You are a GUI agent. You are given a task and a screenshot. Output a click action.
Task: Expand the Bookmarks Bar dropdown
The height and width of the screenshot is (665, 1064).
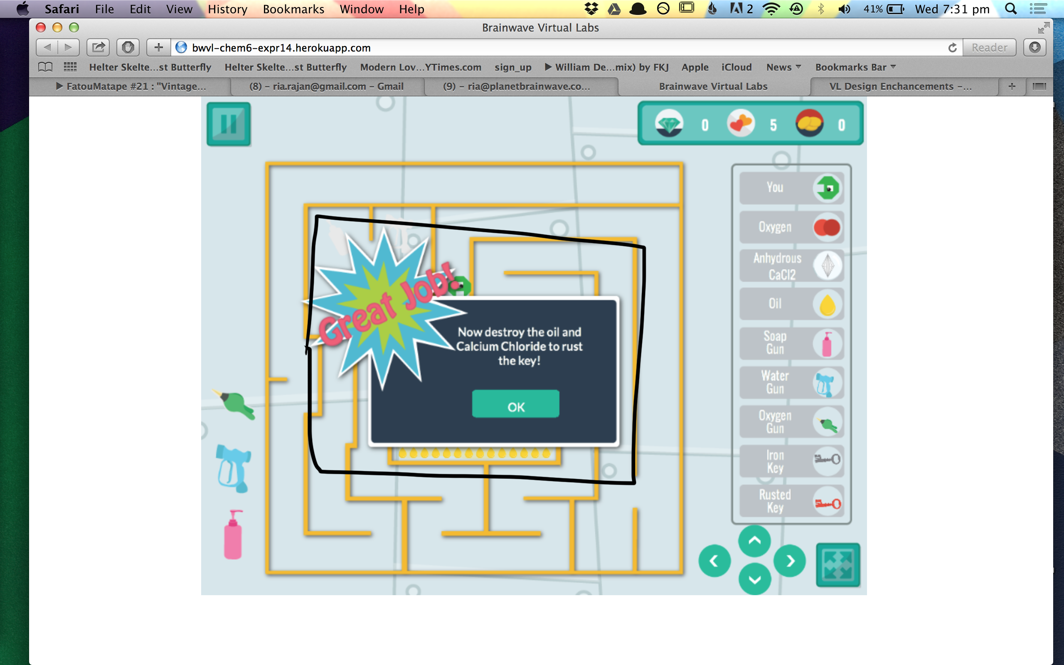(856, 67)
